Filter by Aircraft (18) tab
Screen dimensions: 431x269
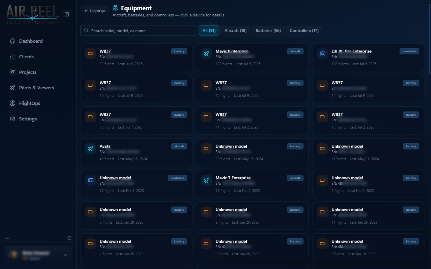pos(236,30)
